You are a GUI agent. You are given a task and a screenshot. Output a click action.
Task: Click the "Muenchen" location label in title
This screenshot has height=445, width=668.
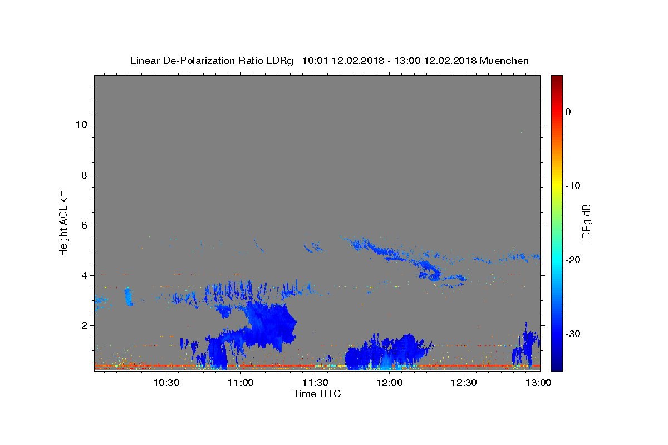(x=504, y=61)
